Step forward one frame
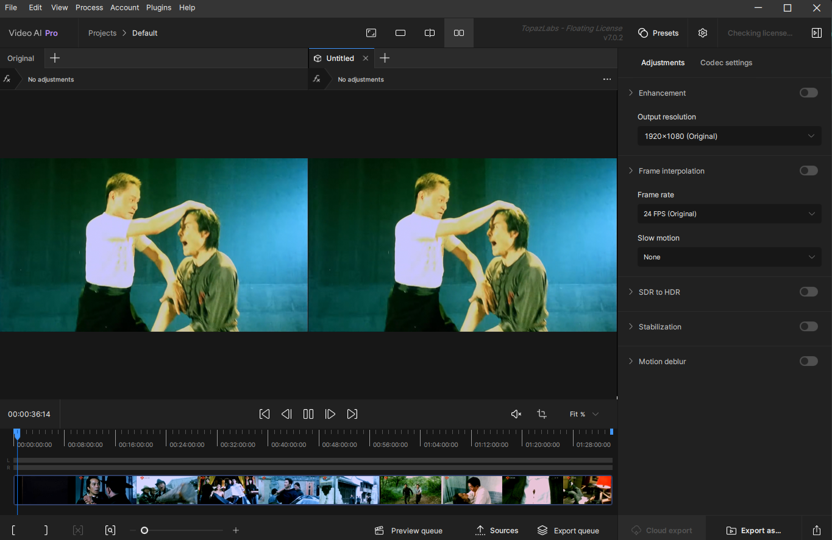 330,414
